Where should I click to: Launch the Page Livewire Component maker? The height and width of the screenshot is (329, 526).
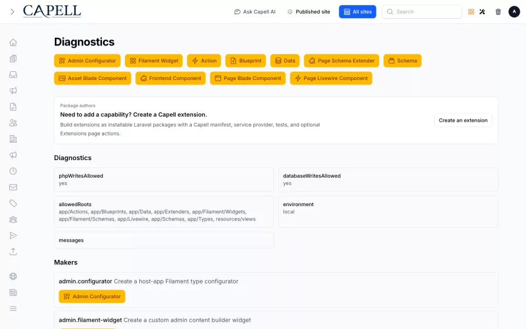pos(331,78)
